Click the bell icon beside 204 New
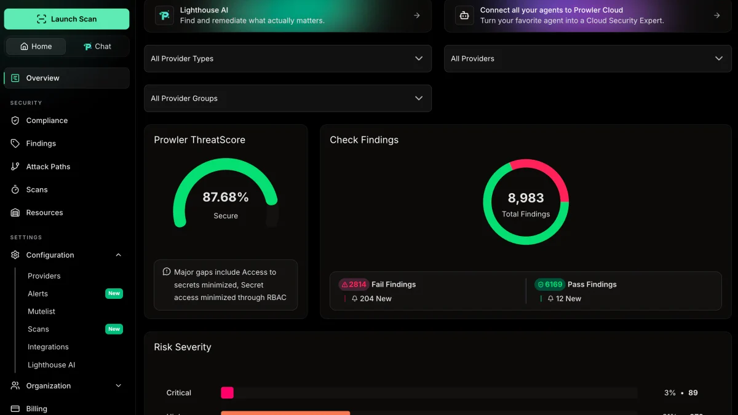The height and width of the screenshot is (415, 738). tap(355, 299)
